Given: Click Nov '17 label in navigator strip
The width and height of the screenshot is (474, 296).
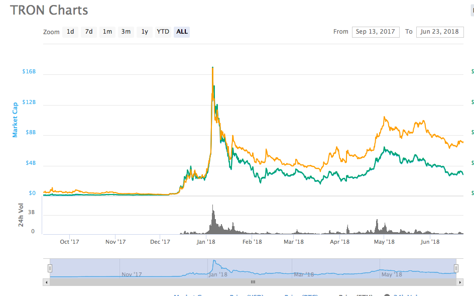Looking at the screenshot, I should pos(132,274).
